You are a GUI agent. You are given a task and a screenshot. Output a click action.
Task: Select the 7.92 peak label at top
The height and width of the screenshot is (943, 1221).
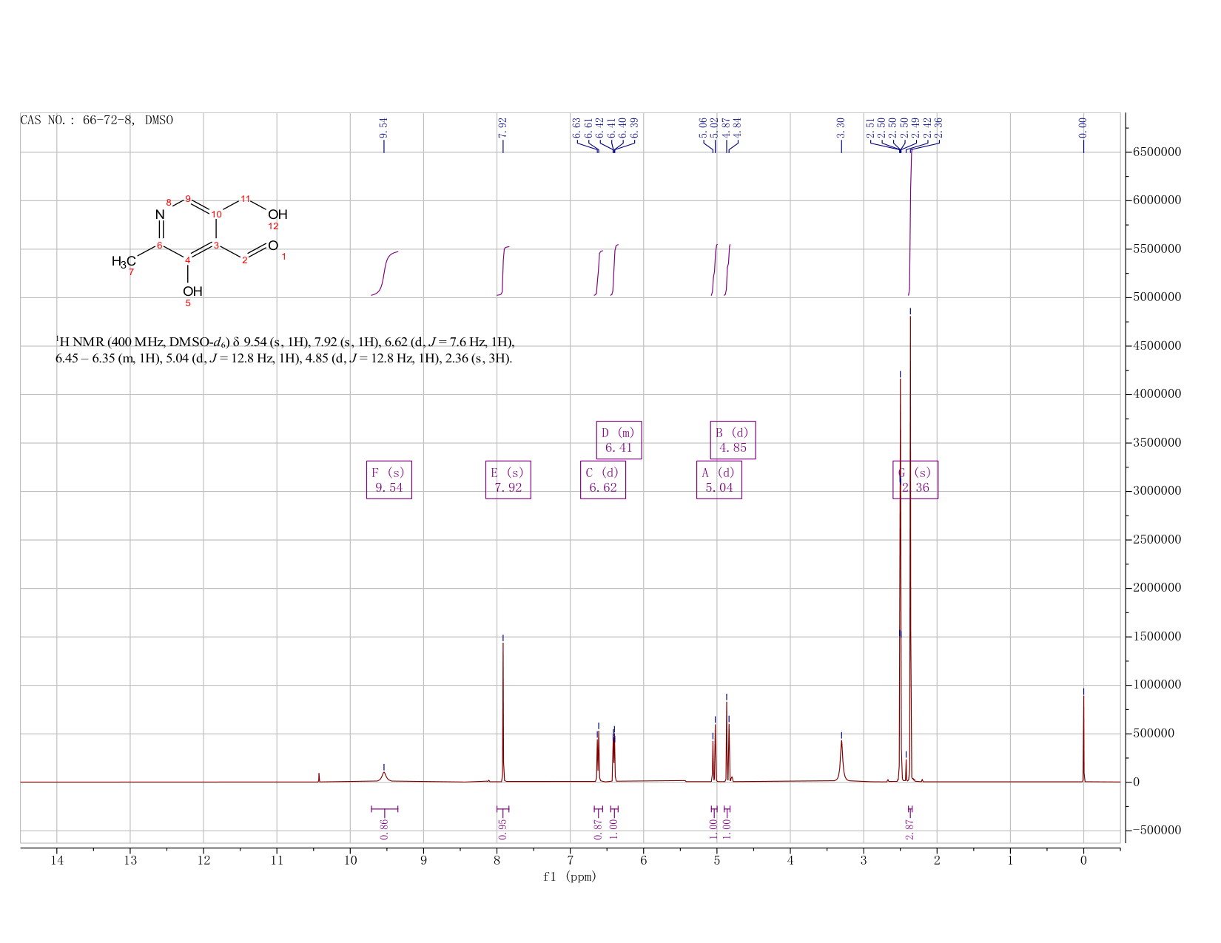coord(503,128)
